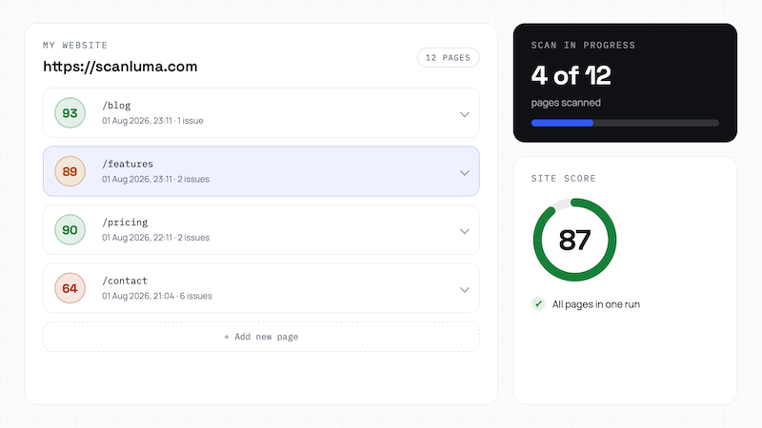Click '01 Aug 2026, 23:11 · 1 issue' text
Screen dimensions: 762x428
point(152,121)
